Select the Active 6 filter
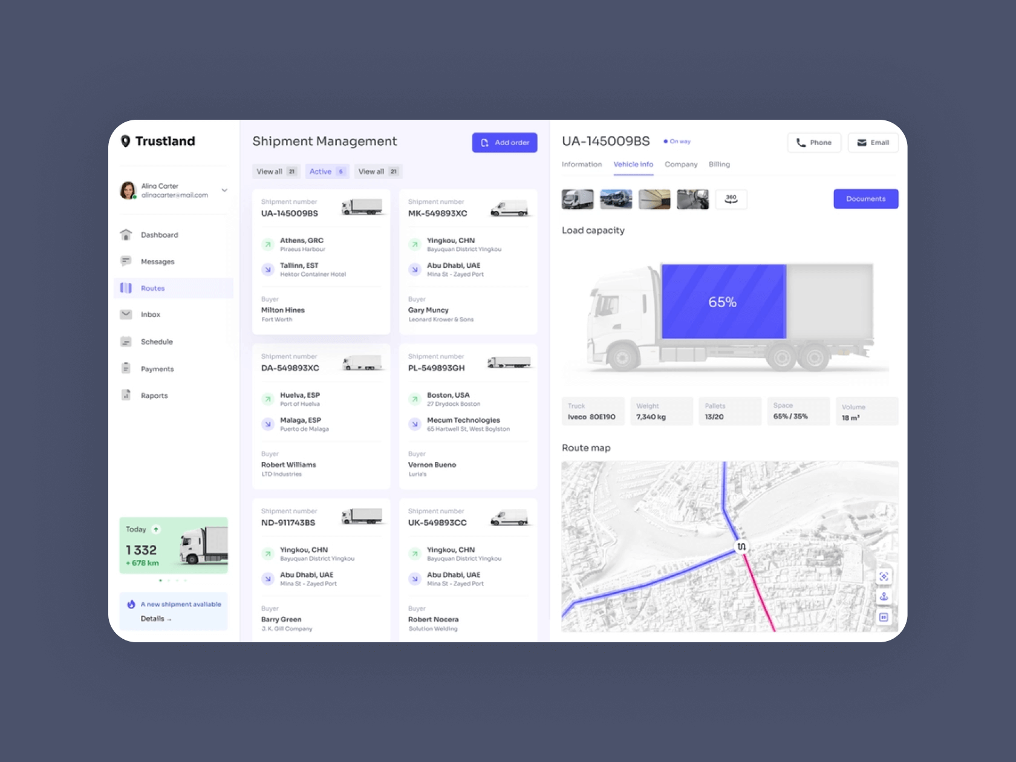The height and width of the screenshot is (762, 1016). point(327,172)
